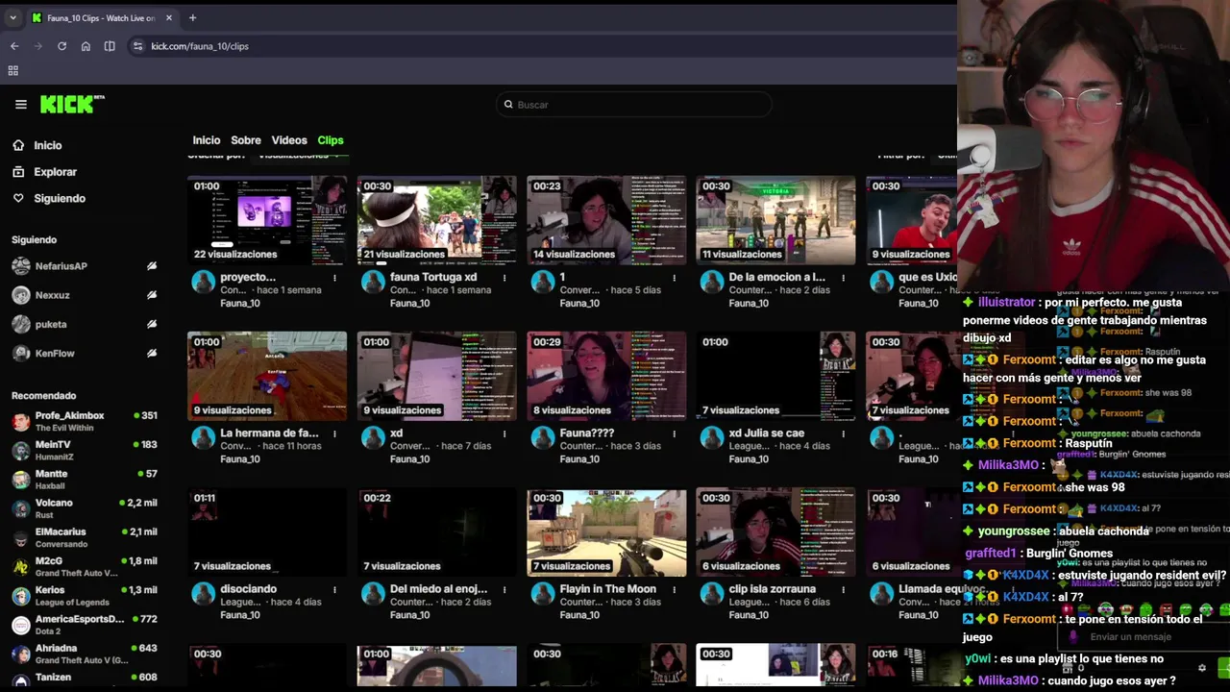Open followed channel KenFlow
Screen dimensions: 1230x692
click(55, 354)
